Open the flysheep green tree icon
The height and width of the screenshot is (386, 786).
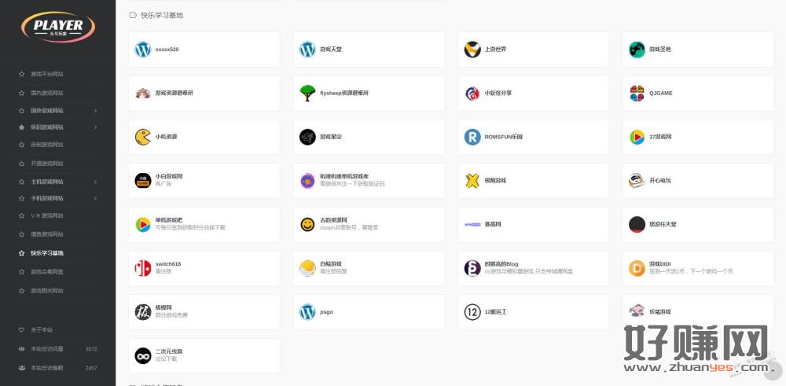(x=307, y=94)
